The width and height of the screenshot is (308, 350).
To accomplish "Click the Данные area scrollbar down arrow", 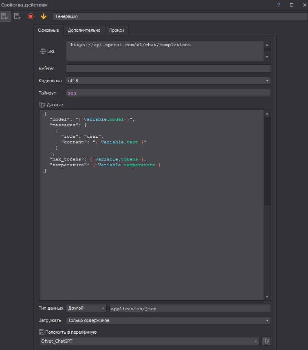I will point(267,297).
